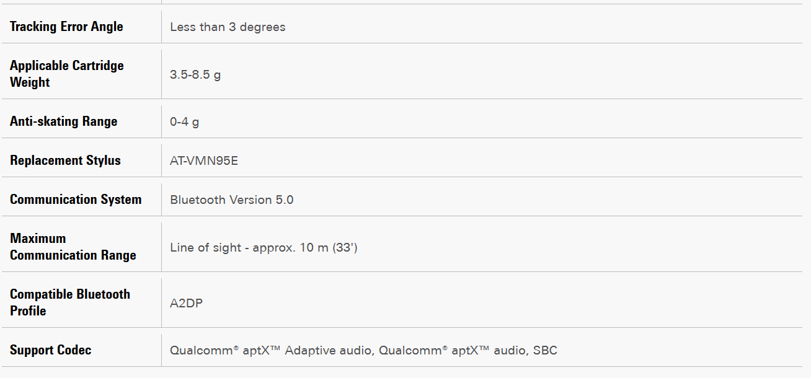Click the Replacement Stylus label

click(x=65, y=160)
